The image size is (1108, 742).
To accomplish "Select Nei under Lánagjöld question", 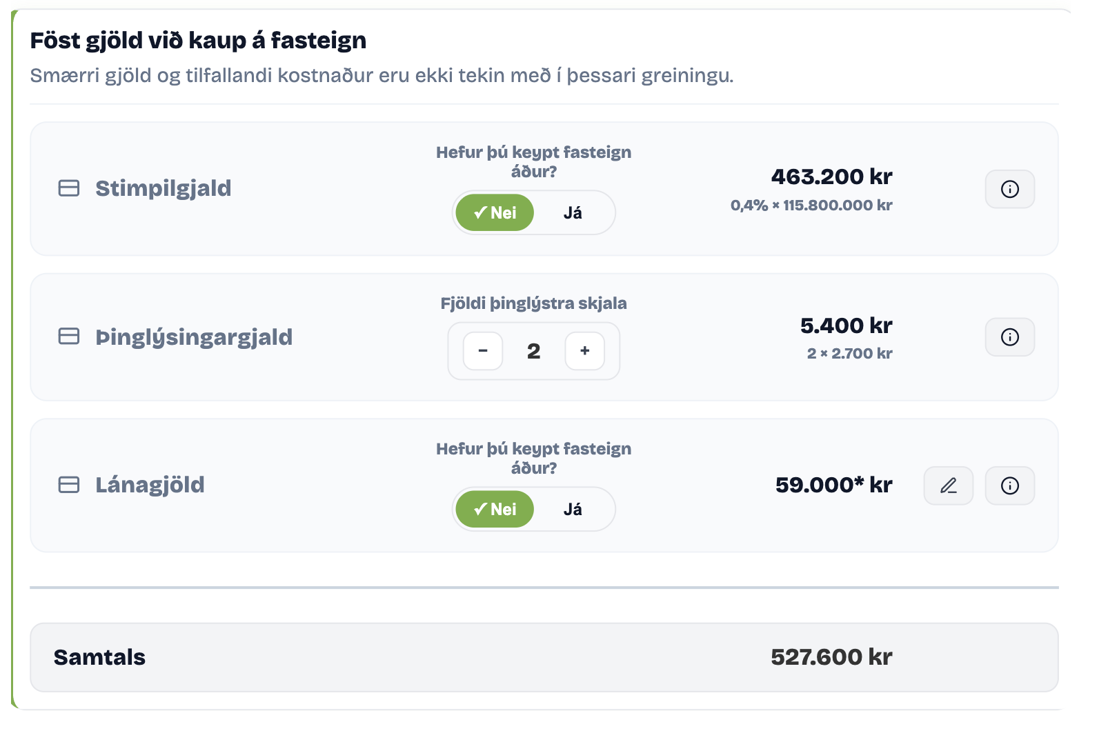I will click(x=495, y=509).
